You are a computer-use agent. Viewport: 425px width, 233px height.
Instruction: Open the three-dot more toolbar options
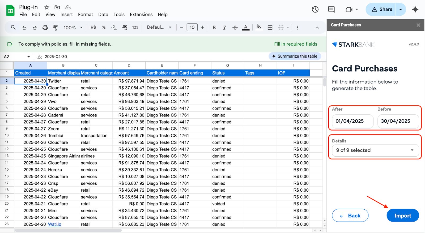pyautogui.click(x=297, y=28)
